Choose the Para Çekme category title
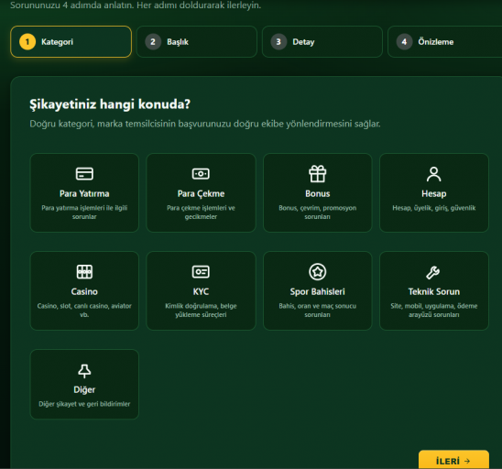This screenshot has width=502, height=469. pos(201,193)
